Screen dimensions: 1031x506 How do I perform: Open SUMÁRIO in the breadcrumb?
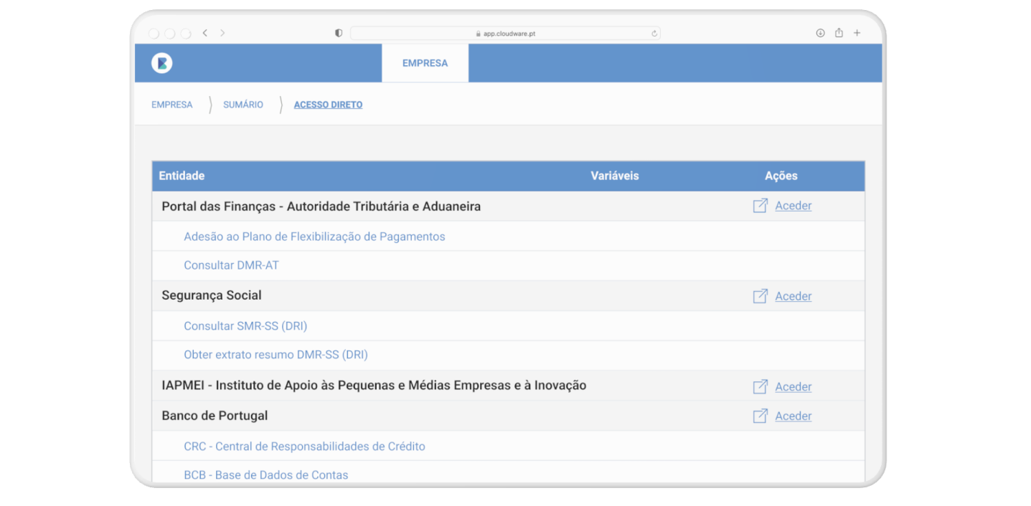point(243,105)
